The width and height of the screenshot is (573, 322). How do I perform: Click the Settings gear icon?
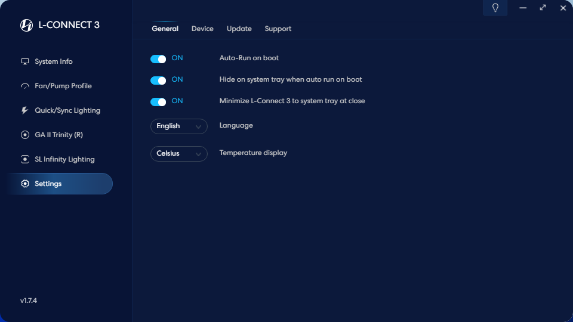(25, 184)
